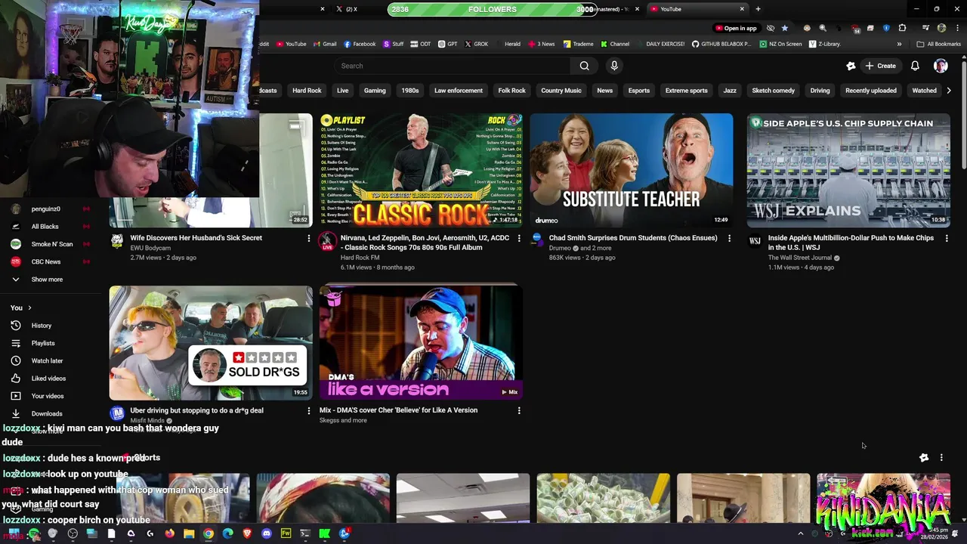This screenshot has width=967, height=544.
Task: Activate voice search microphone
Action: pos(614,66)
